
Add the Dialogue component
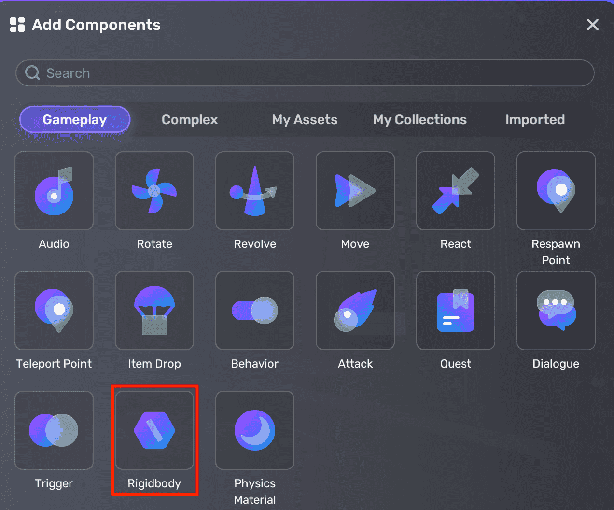click(x=556, y=311)
